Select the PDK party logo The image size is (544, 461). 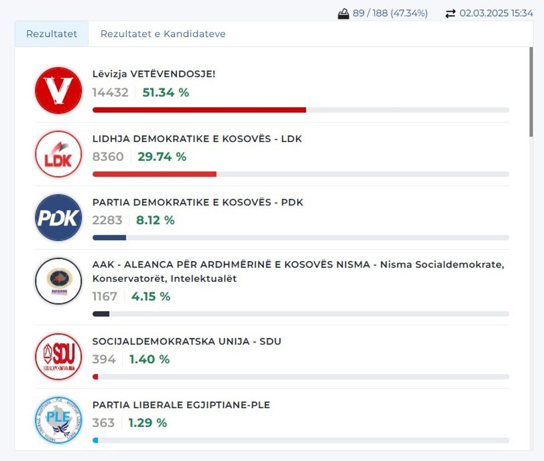pyautogui.click(x=58, y=217)
